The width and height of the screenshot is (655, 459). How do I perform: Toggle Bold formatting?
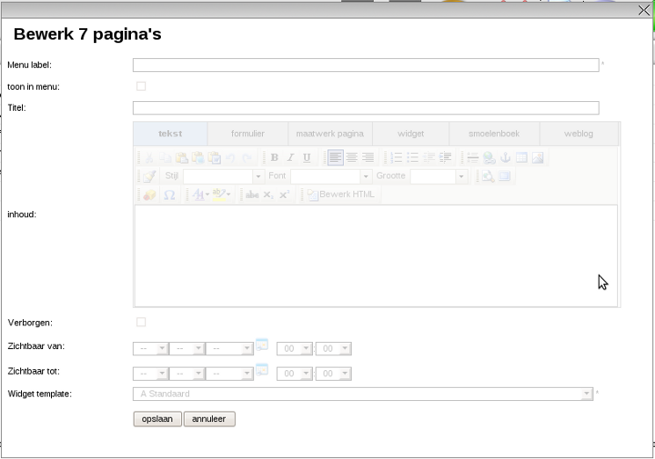click(274, 157)
